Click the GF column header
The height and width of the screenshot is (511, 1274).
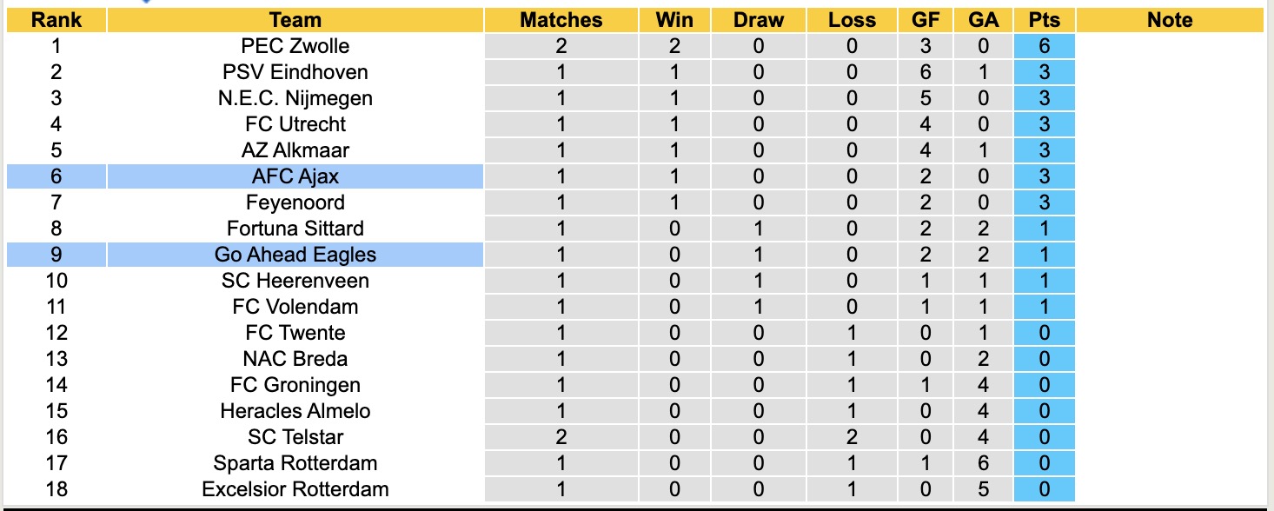925,20
